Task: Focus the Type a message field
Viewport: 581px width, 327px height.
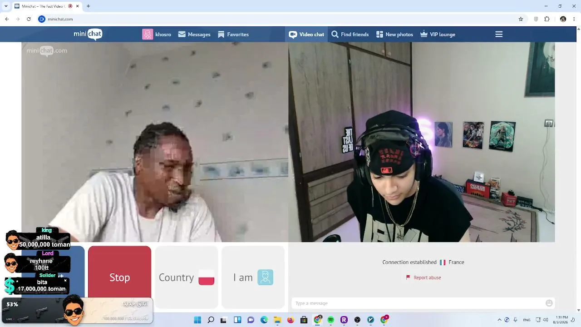Action: tap(418, 303)
